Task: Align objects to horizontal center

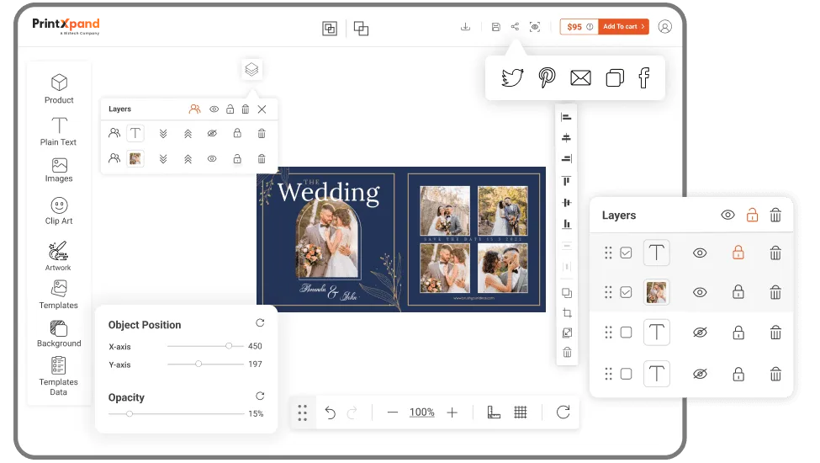Action: coord(566,138)
